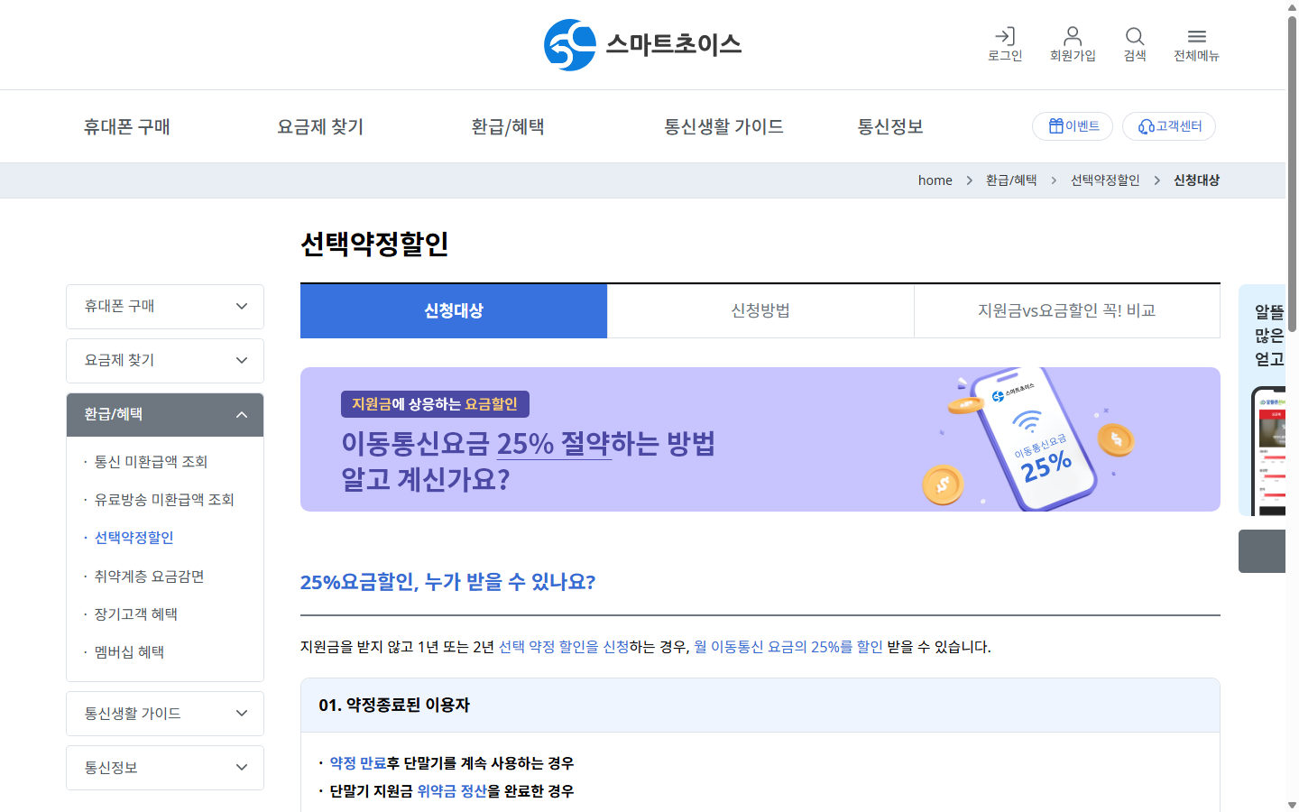Expand the 휴대폰 구매 sidebar section
Screen dimensions: 1299x812
pos(165,307)
